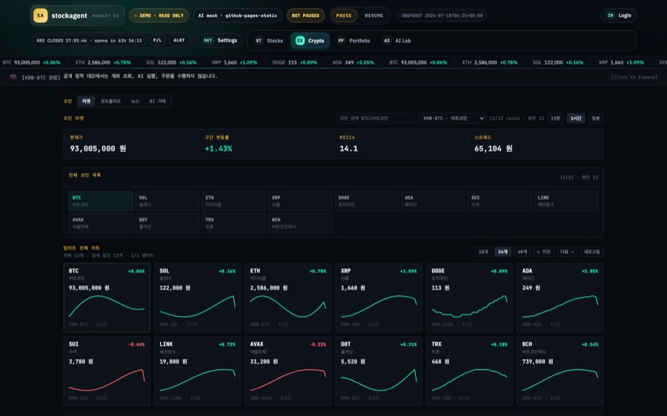
Task: Select BCH in the full coin list
Action: point(300,223)
